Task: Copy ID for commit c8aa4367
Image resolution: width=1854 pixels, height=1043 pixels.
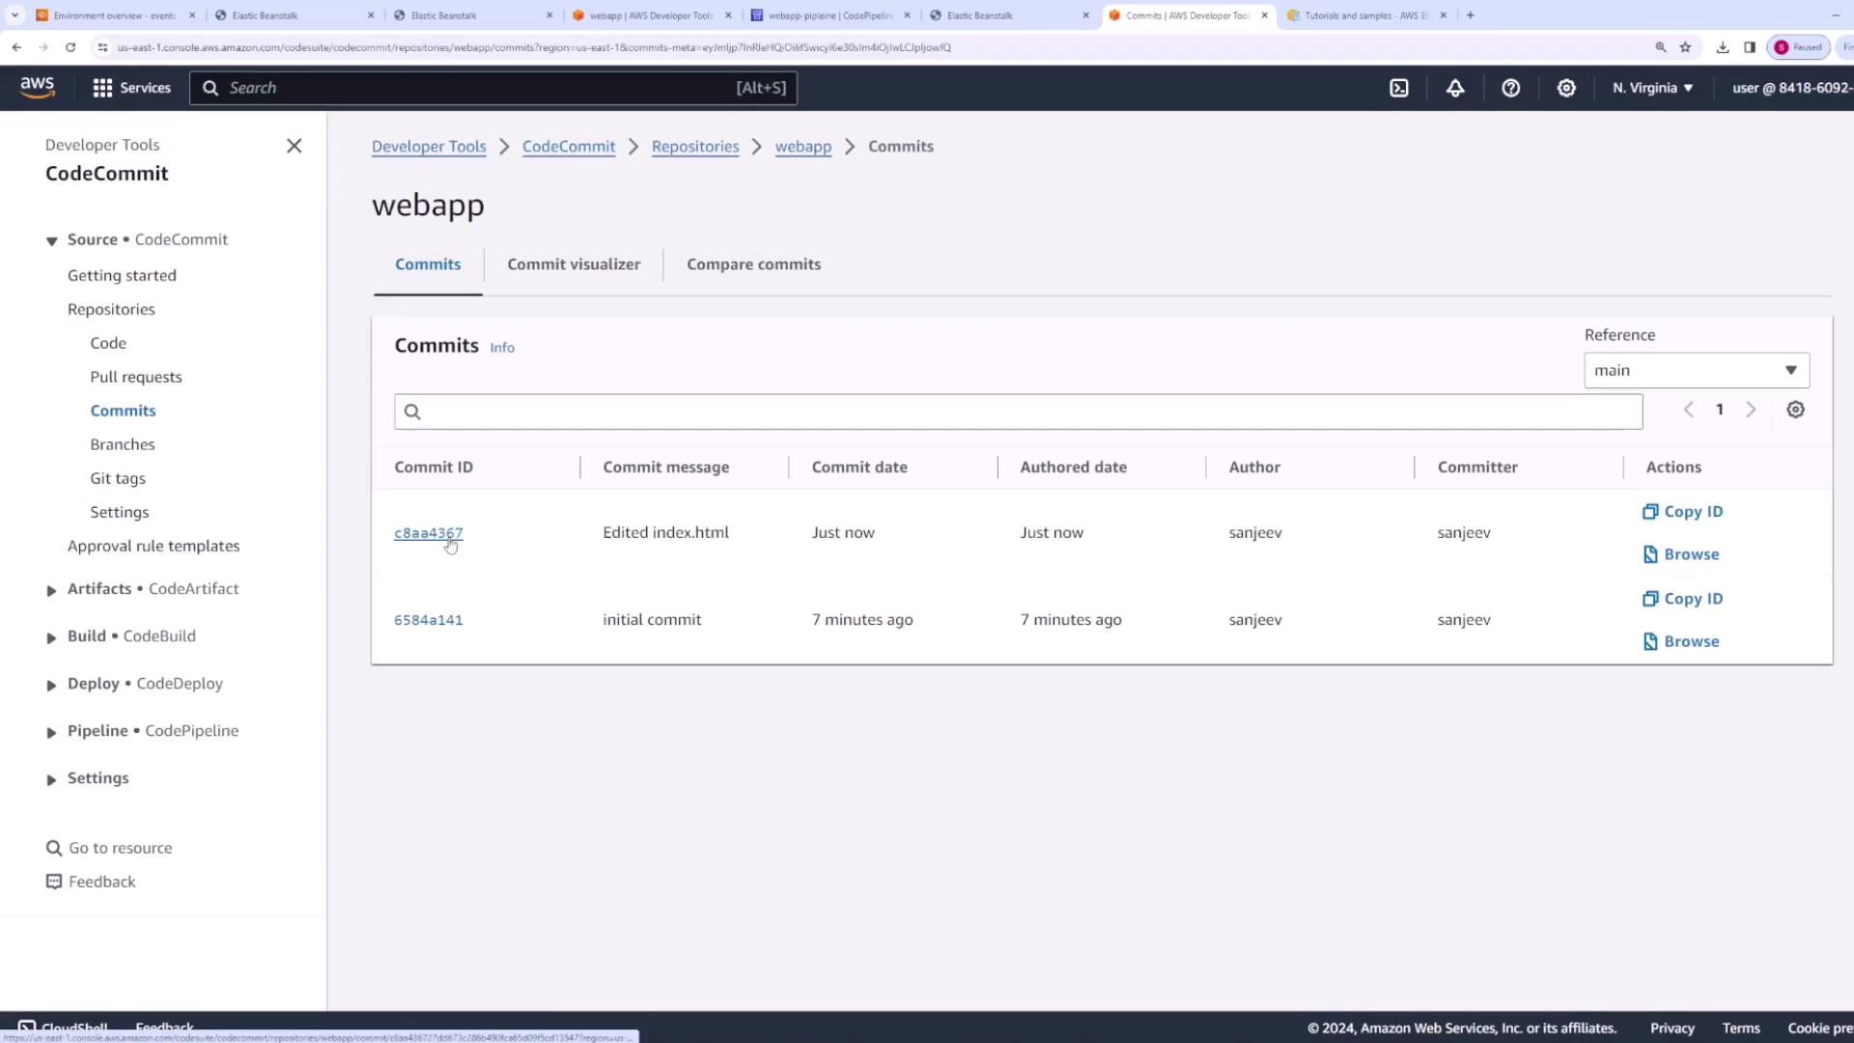Action: pos(1682,512)
